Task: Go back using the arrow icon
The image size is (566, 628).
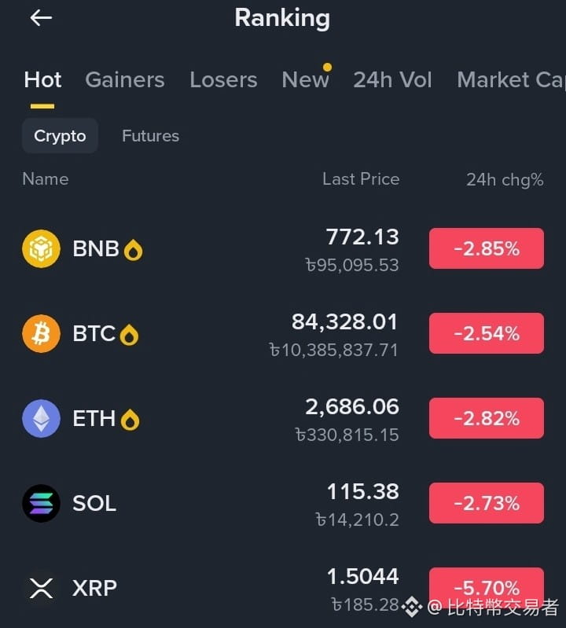Action: coord(41,18)
